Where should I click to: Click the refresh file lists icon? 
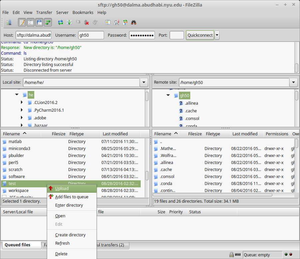point(61,23)
